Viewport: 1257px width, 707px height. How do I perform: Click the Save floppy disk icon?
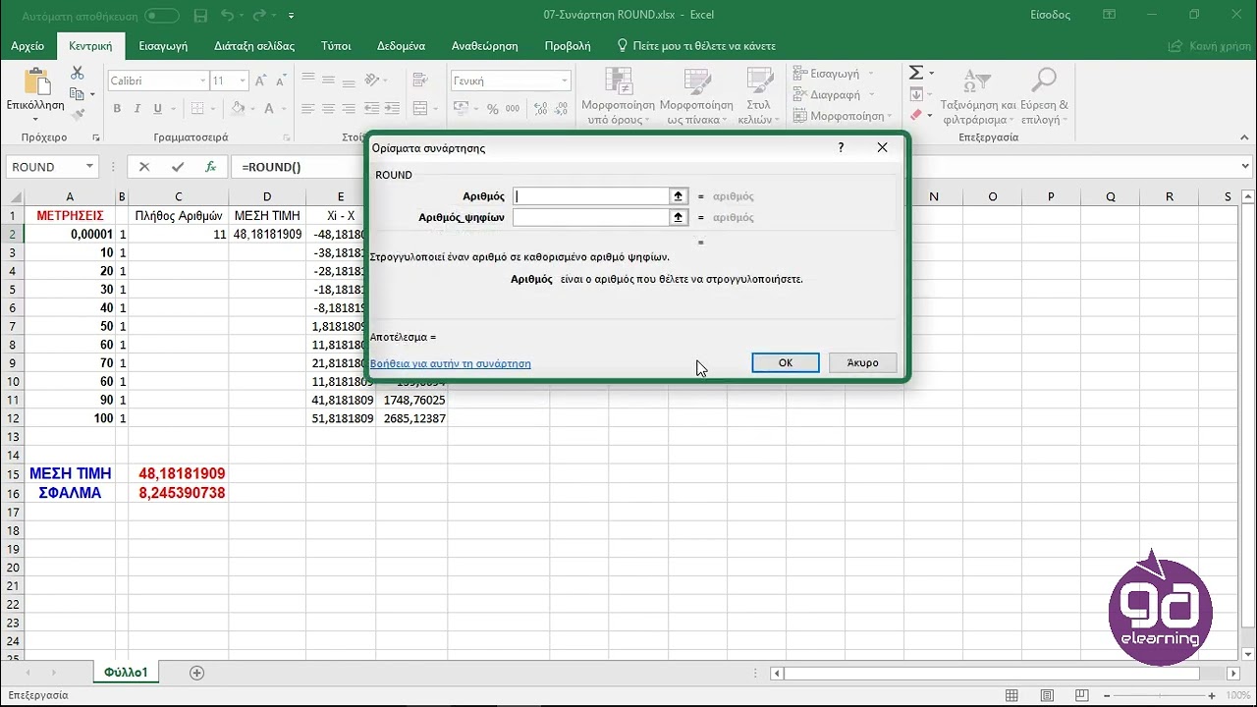point(200,16)
